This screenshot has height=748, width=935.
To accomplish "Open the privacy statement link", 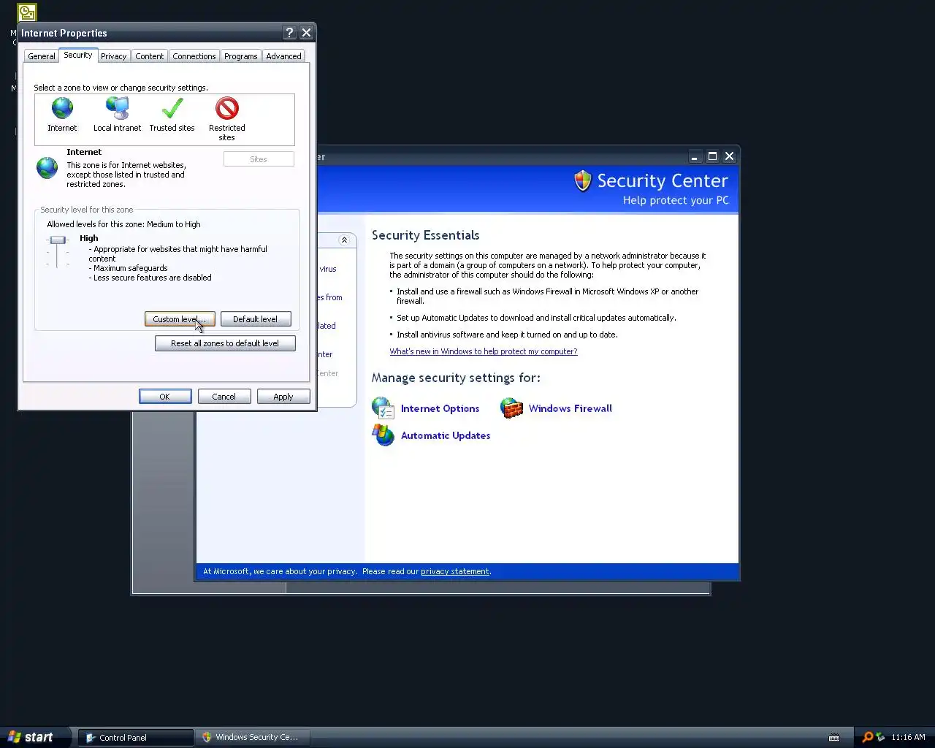I will (x=455, y=571).
